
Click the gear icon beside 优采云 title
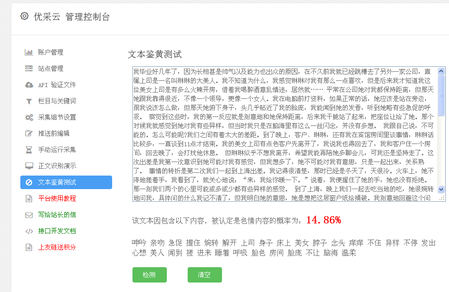[x=24, y=16]
